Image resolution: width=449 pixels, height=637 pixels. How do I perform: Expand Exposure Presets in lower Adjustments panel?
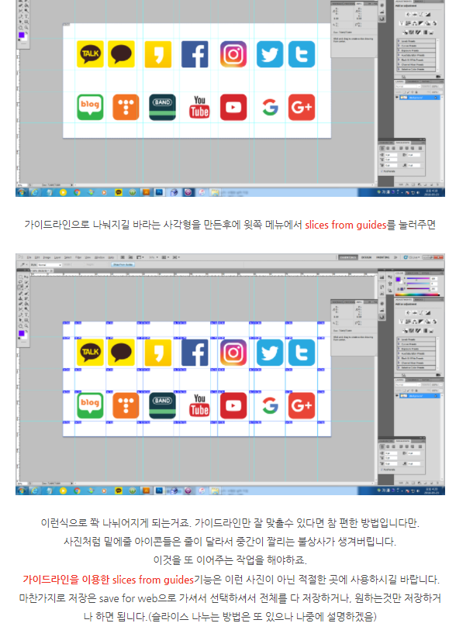click(399, 349)
